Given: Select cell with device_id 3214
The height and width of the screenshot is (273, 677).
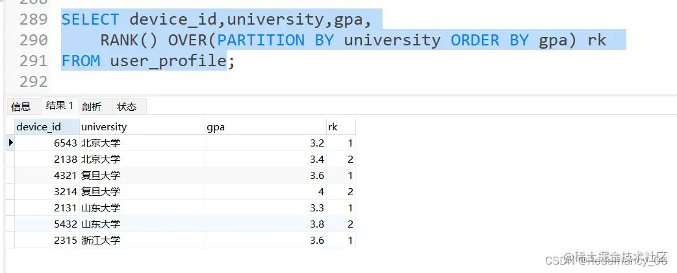Looking at the screenshot, I should pos(47,191).
